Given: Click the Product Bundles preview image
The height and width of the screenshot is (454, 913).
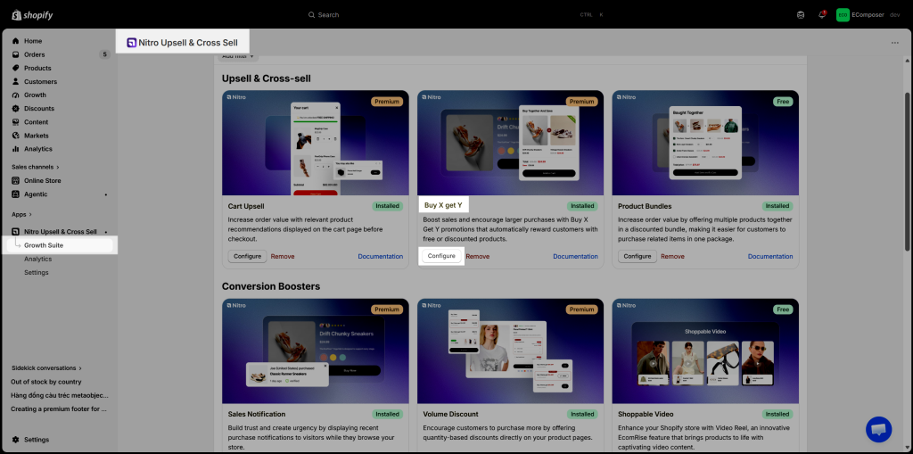Looking at the screenshot, I should click(705, 143).
